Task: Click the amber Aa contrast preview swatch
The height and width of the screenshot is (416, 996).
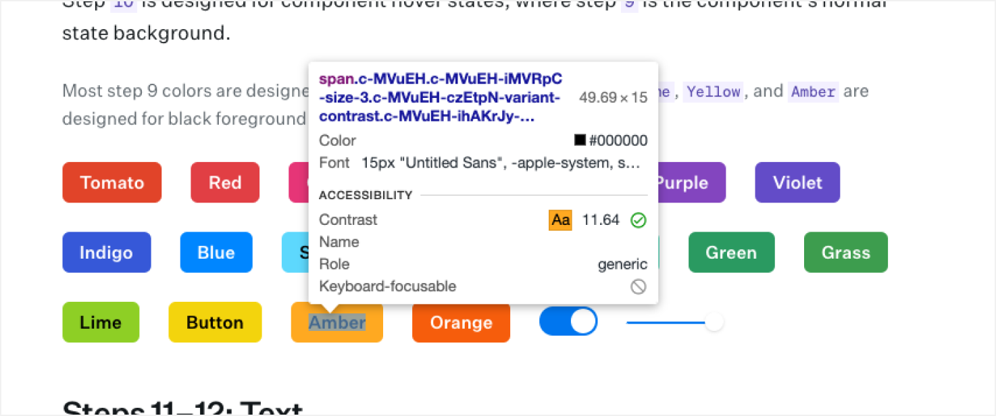Action: [x=560, y=220]
